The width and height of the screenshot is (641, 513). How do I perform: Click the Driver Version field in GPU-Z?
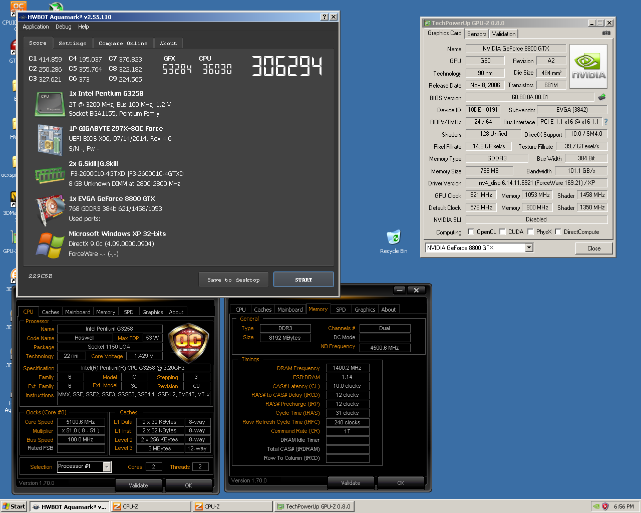536,183
